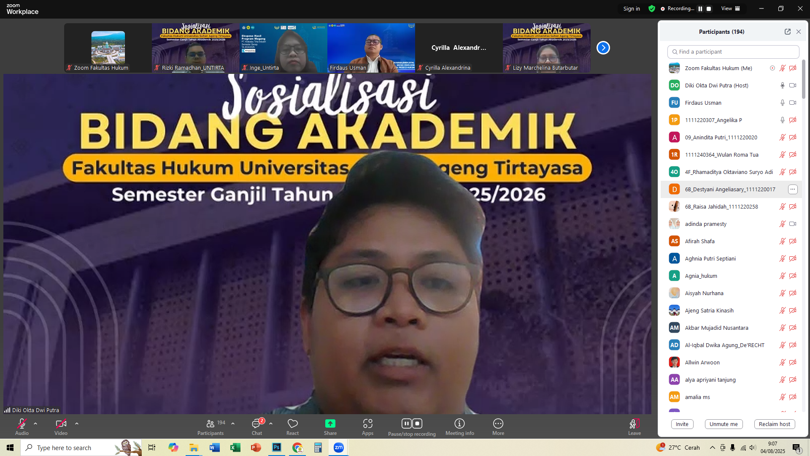Select participant Afirah Shafa
Image resolution: width=810 pixels, height=456 pixels.
(731, 241)
